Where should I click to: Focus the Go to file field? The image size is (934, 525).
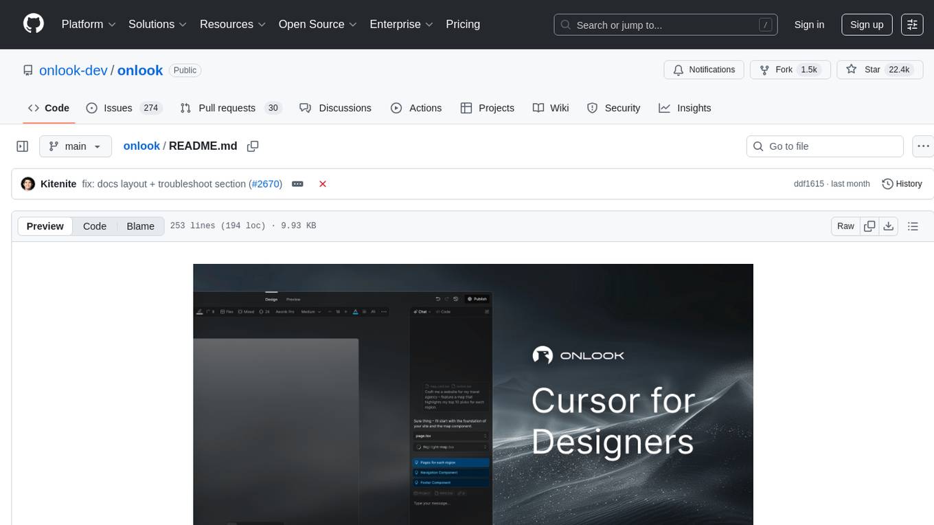[825, 146]
